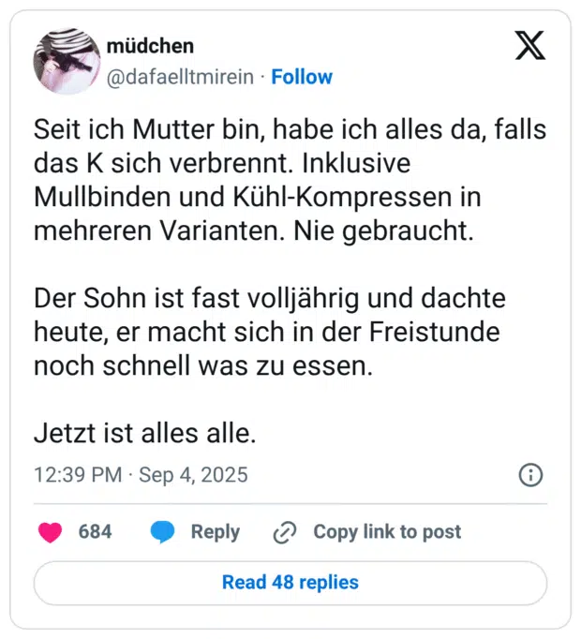Click the Reply label

pos(216,532)
